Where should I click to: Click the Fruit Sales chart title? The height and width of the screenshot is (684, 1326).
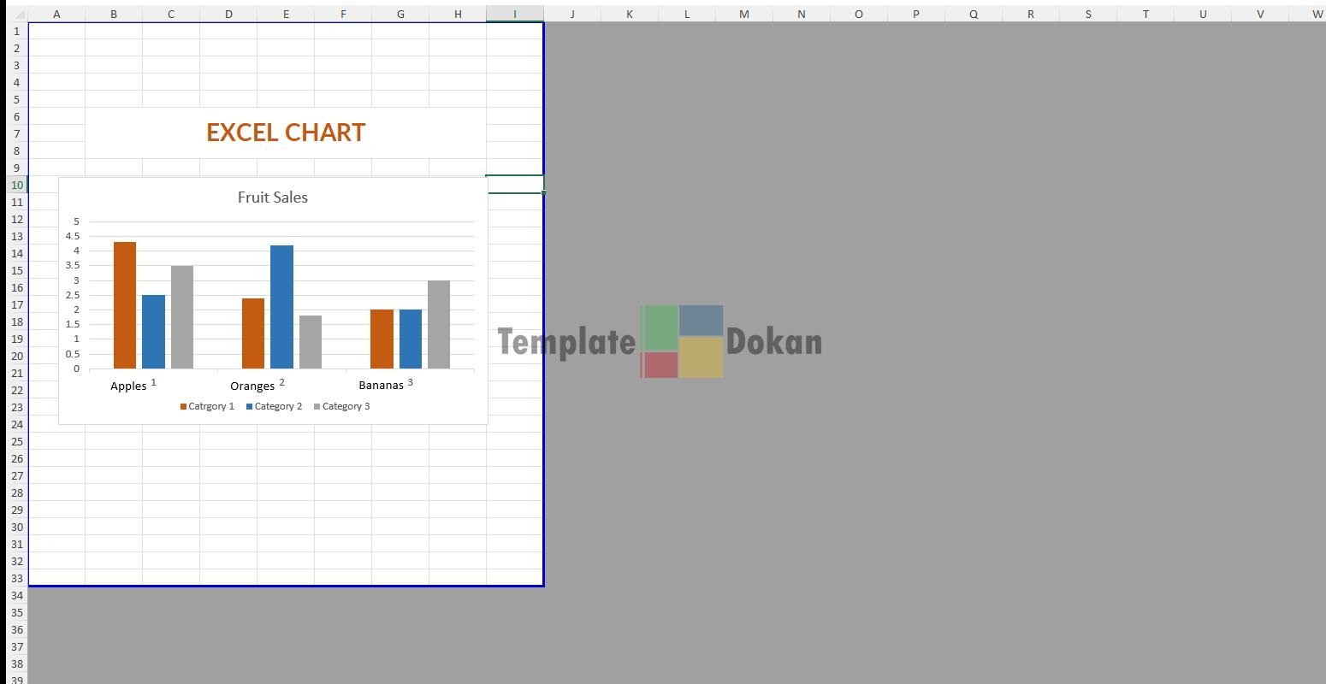coord(273,198)
